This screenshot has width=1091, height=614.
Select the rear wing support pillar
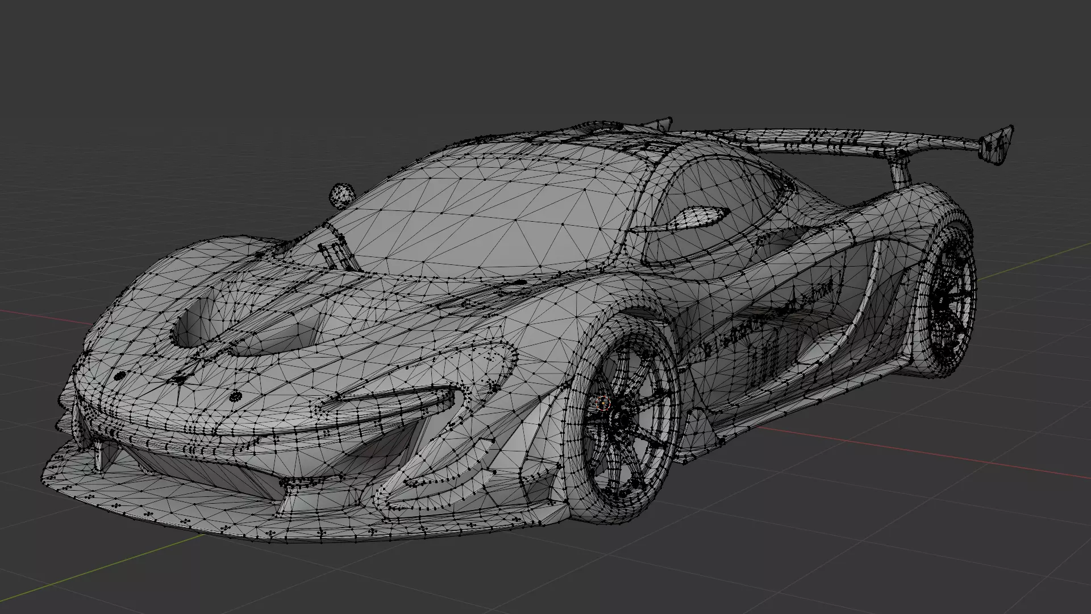900,173
